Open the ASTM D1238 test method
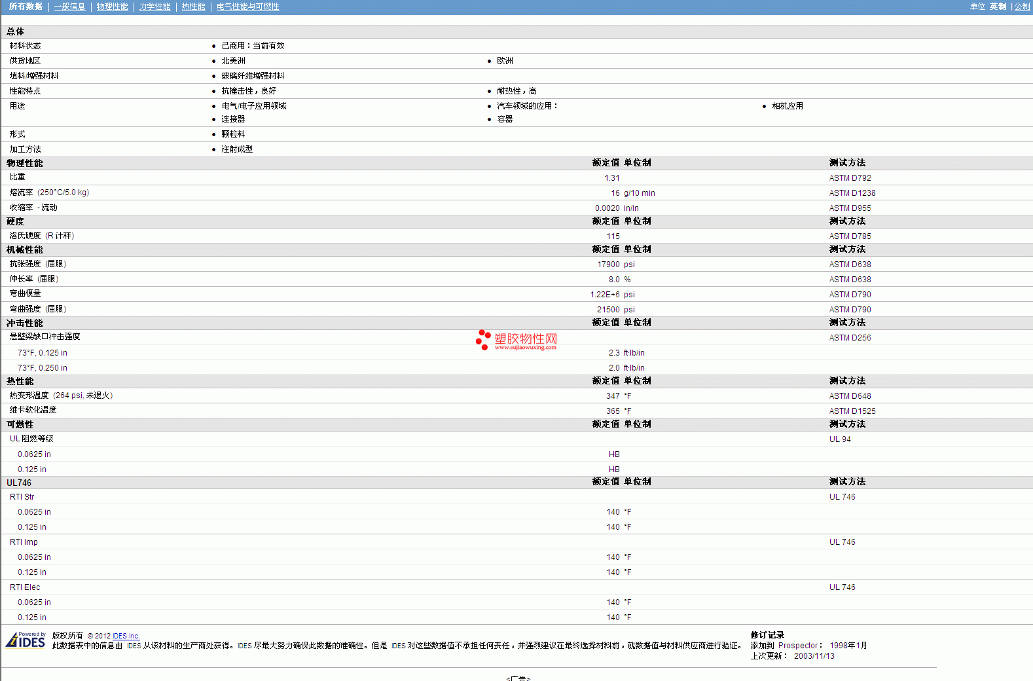1033x681 pixels. click(852, 193)
